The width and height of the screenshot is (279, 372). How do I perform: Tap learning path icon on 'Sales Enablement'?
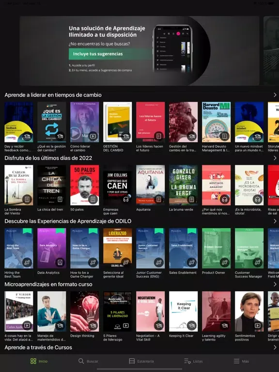click(192, 263)
